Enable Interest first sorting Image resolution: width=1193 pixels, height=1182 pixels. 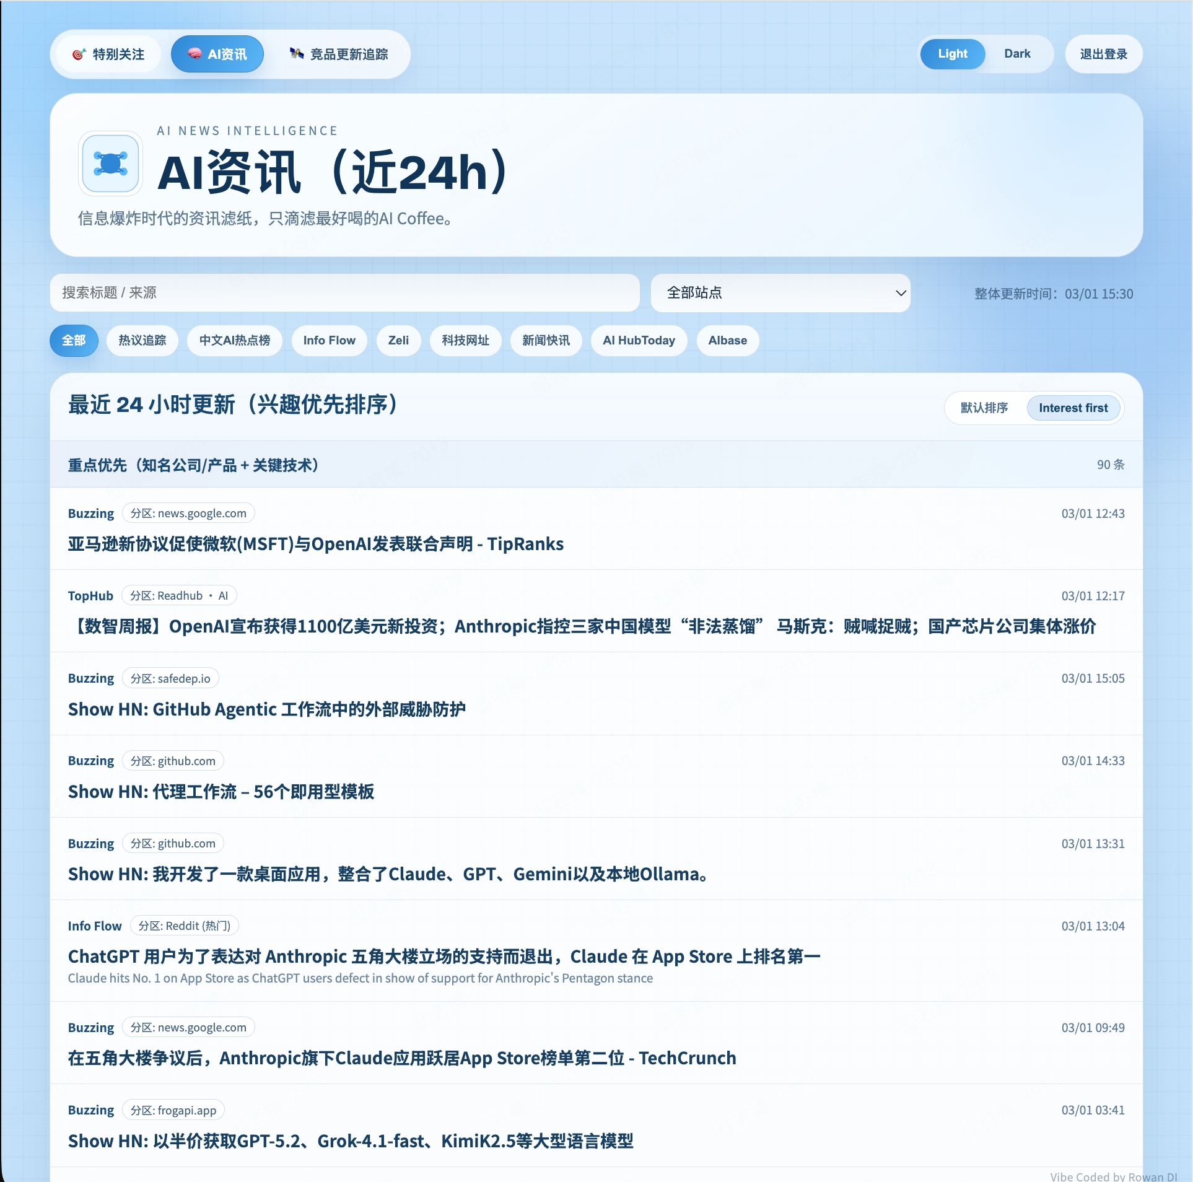(x=1073, y=408)
